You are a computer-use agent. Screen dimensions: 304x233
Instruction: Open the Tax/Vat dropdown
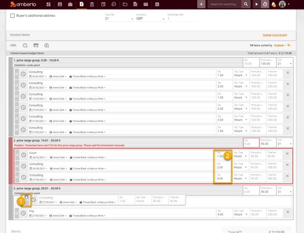click(x=119, y=19)
